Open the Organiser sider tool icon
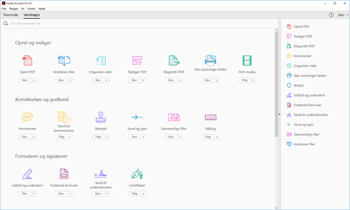The width and height of the screenshot is (350, 210). (x=101, y=60)
